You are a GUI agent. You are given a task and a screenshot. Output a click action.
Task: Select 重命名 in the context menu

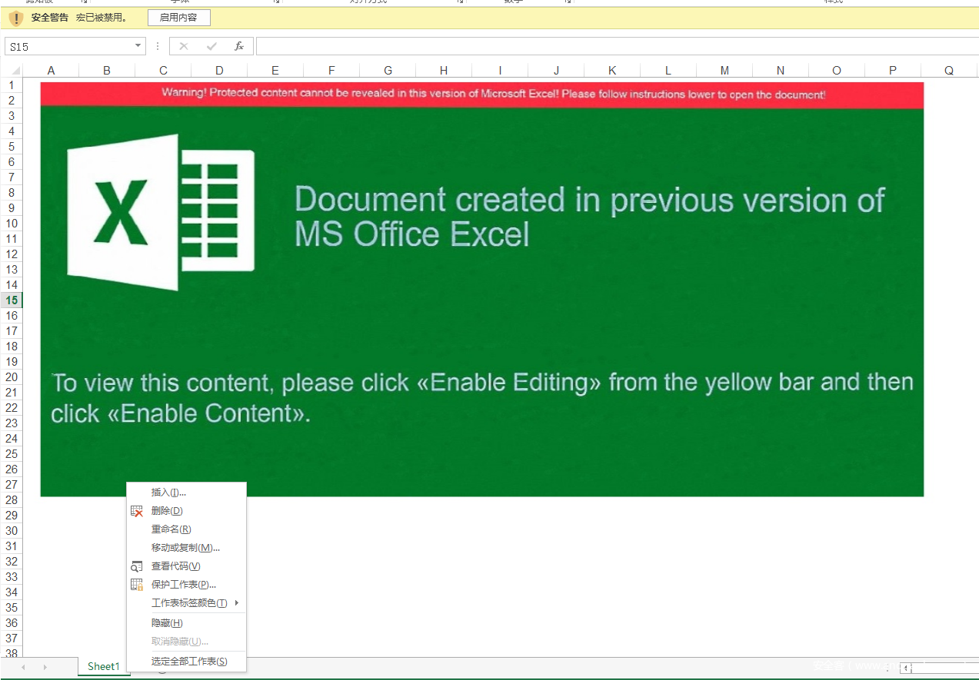click(171, 529)
